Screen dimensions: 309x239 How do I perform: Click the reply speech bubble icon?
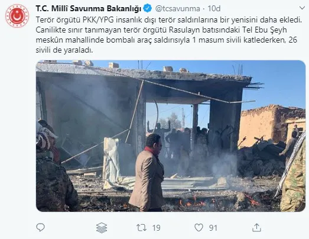pyautogui.click(x=40, y=228)
